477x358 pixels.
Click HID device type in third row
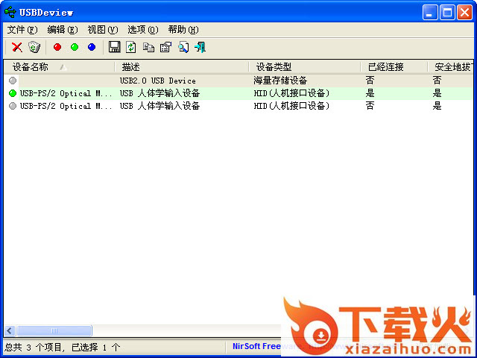pyautogui.click(x=291, y=106)
